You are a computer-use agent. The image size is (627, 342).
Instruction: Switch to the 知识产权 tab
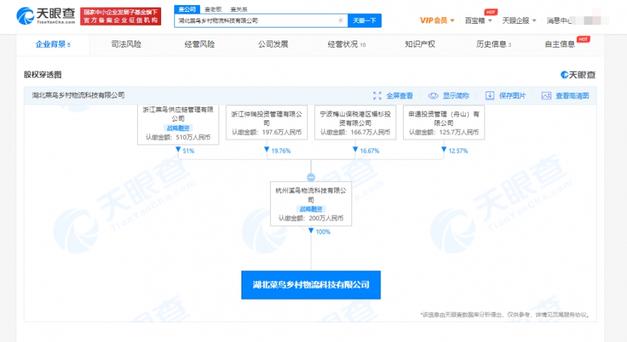click(x=420, y=44)
